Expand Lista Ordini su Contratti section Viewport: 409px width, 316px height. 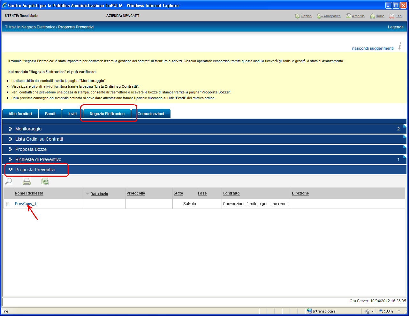[204, 139]
